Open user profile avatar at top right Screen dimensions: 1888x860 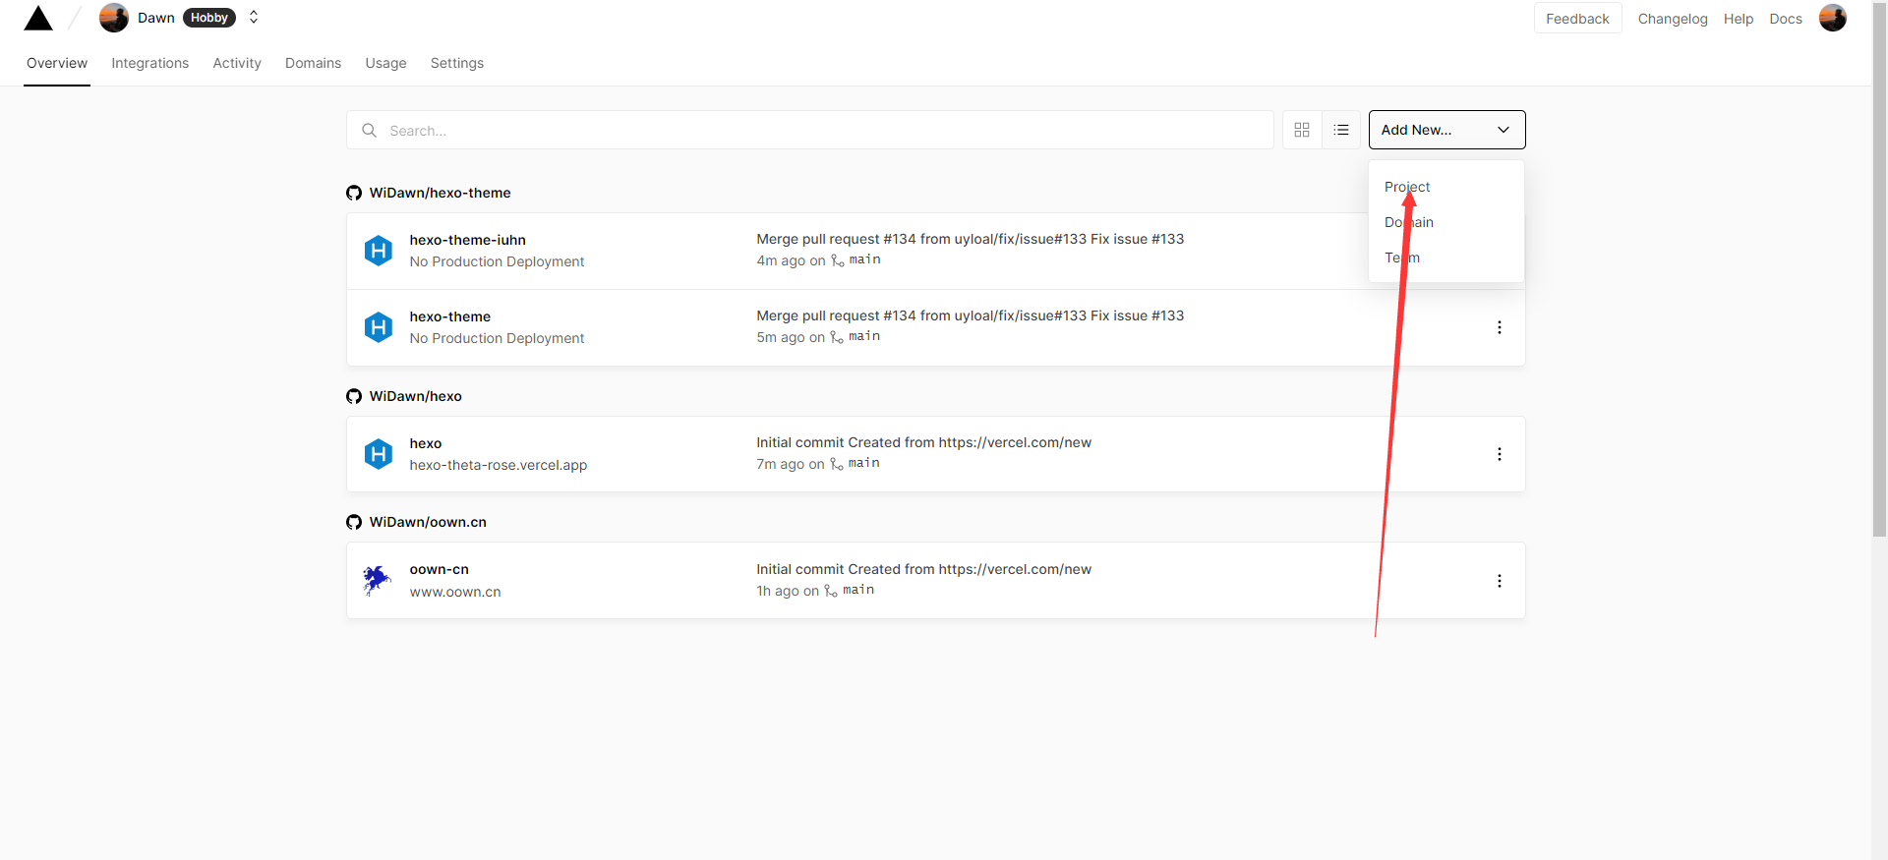click(1833, 18)
